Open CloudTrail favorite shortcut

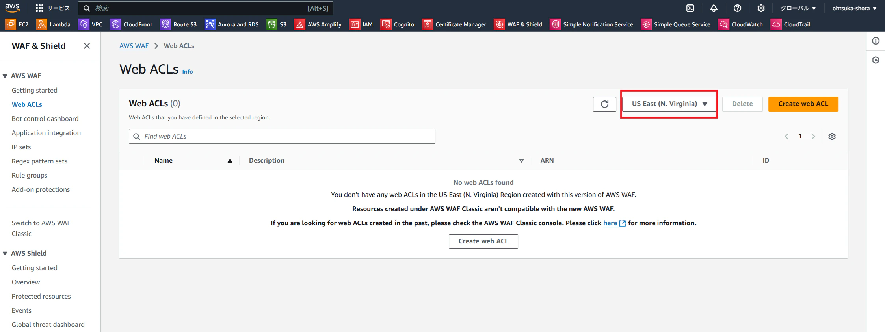point(790,24)
